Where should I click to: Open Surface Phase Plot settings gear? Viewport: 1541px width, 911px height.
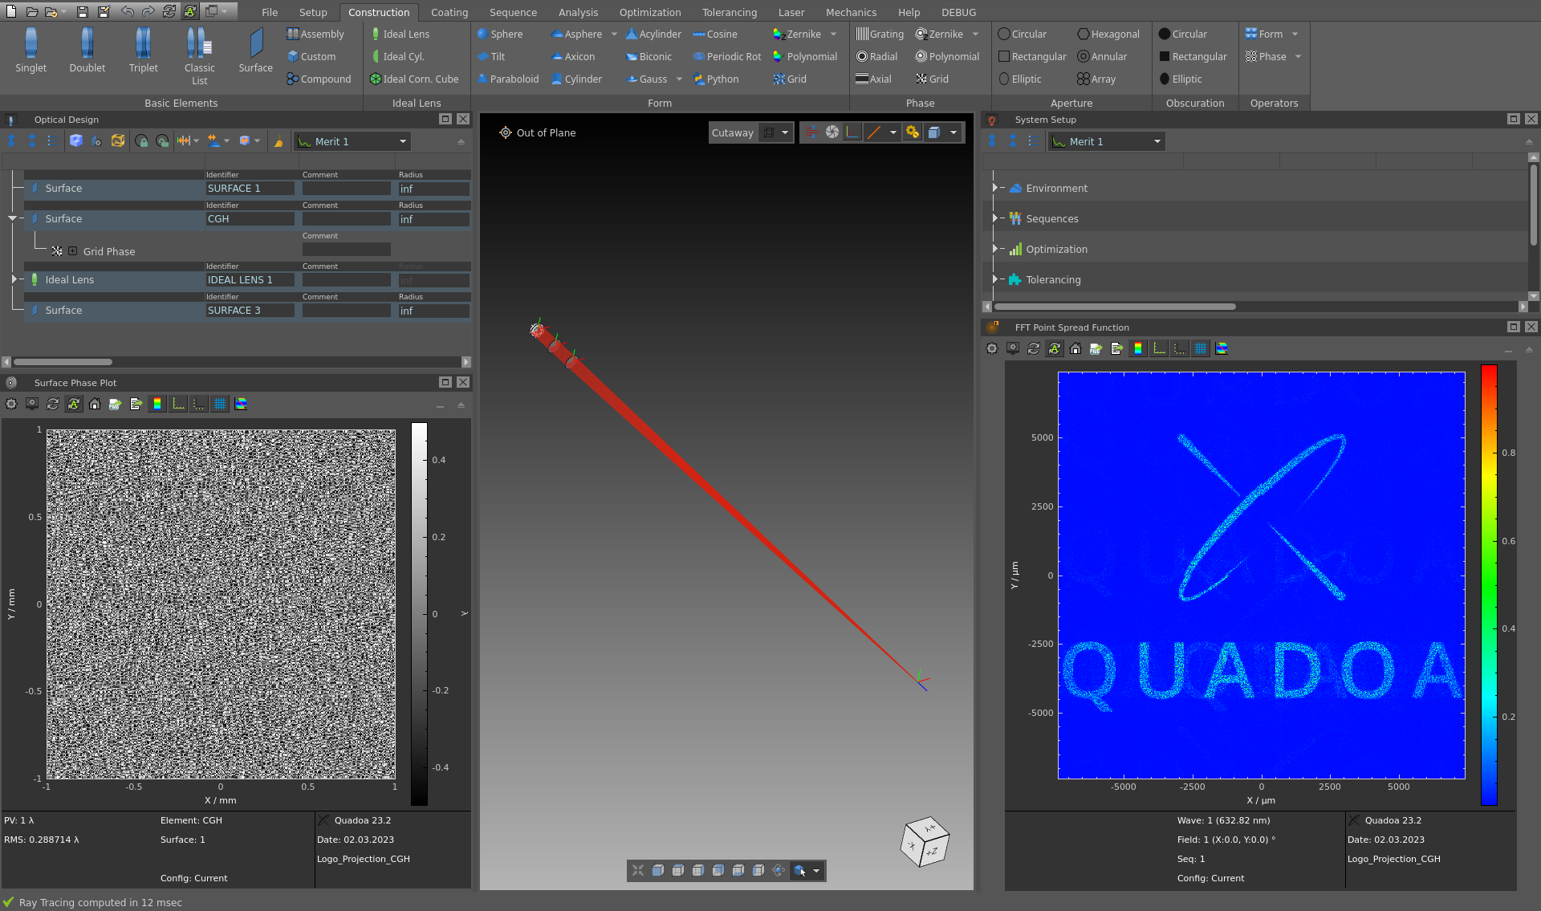click(x=11, y=404)
